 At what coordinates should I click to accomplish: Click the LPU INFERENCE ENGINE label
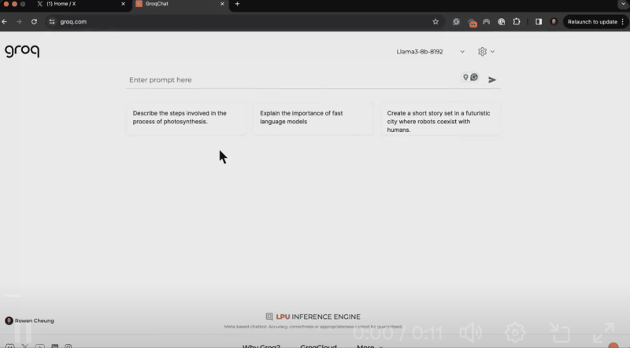point(318,317)
